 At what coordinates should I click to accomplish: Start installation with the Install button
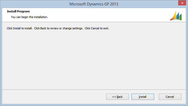(x=143, y=97)
